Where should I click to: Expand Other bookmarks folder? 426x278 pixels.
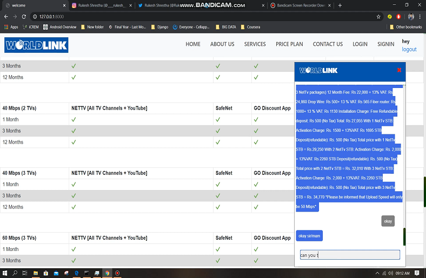[x=405, y=27]
